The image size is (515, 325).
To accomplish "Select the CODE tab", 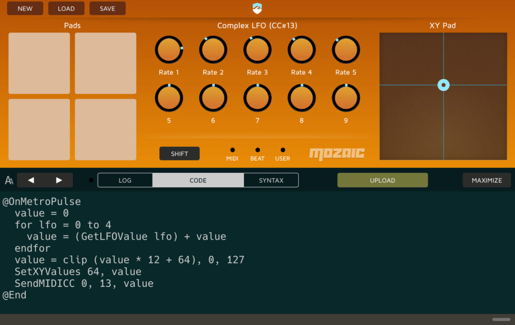I will (198, 180).
